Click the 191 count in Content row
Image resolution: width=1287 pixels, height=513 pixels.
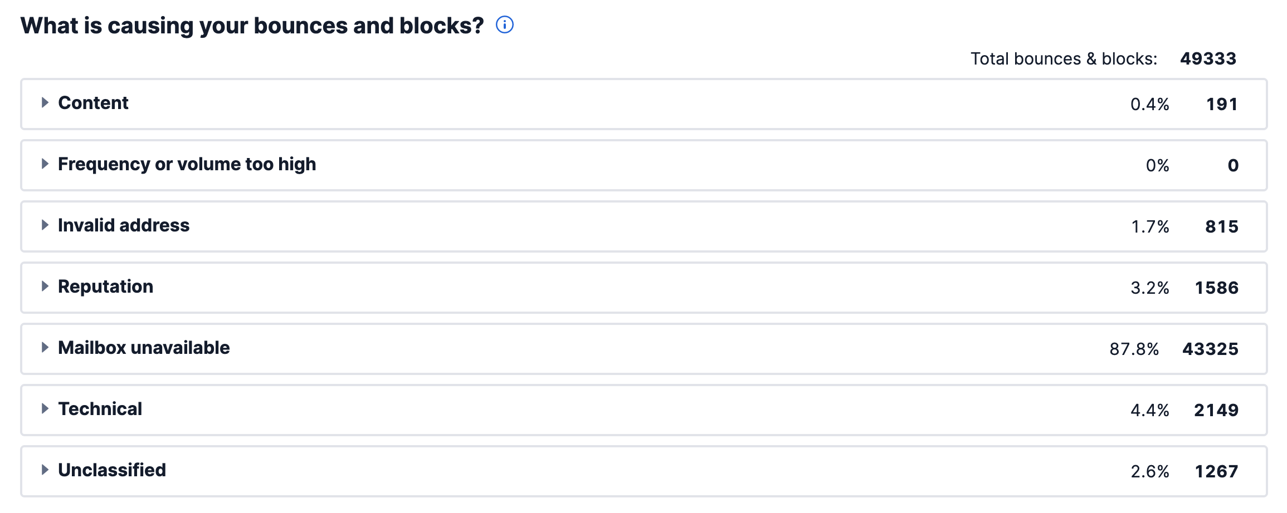click(1222, 104)
